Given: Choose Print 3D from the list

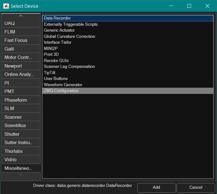Looking at the screenshot, I should pos(128,55).
